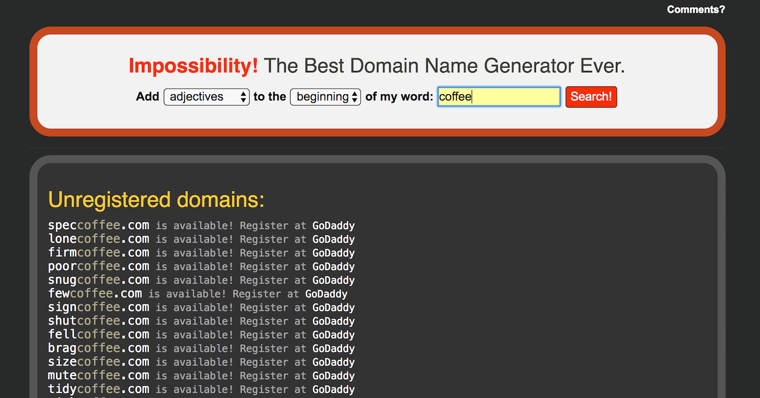Open GoDaddy link for fewcoffee.com

tap(326, 294)
